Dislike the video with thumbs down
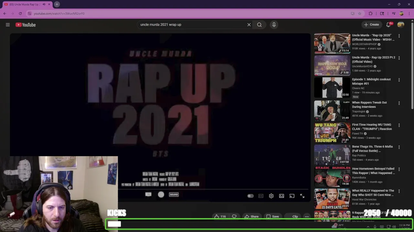 [x=234, y=217]
